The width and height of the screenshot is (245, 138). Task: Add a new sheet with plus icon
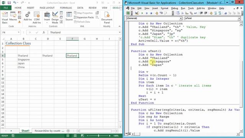68,131
